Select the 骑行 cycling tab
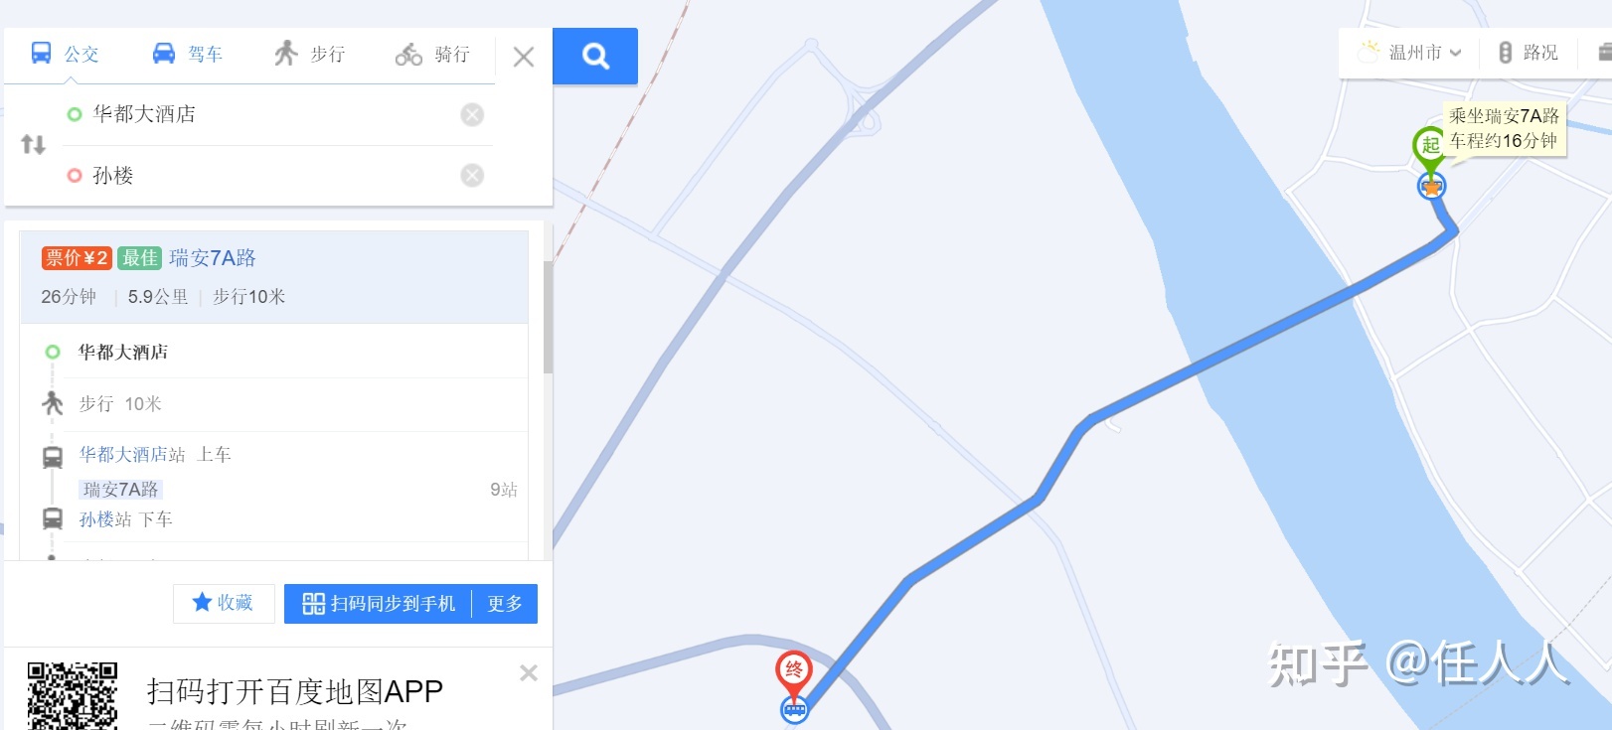 click(x=432, y=54)
